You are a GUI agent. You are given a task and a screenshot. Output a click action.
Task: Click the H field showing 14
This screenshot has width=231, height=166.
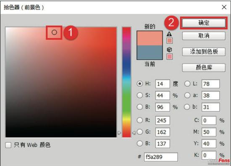pos(163,84)
